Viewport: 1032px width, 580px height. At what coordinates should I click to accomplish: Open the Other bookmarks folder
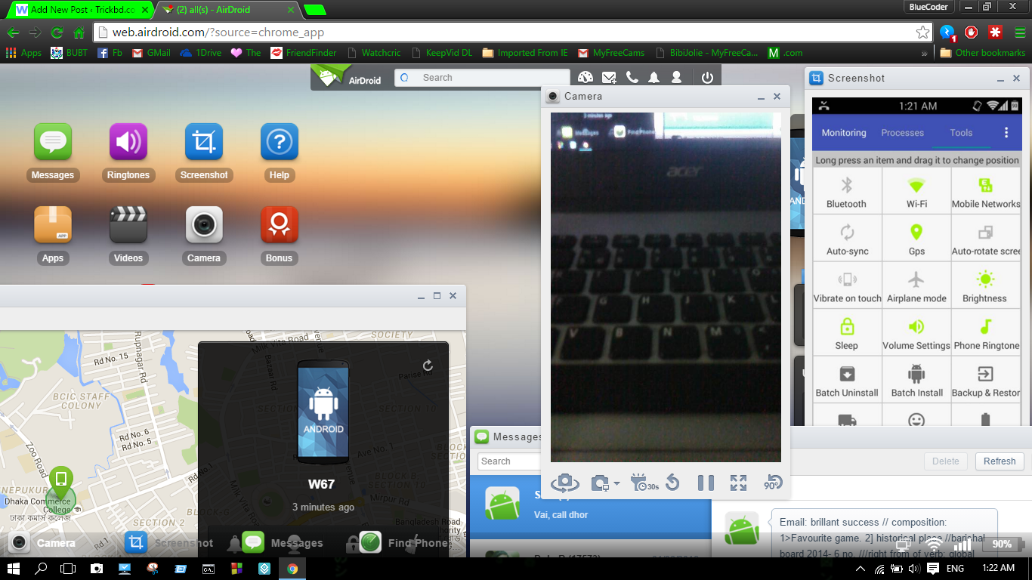[x=983, y=53]
